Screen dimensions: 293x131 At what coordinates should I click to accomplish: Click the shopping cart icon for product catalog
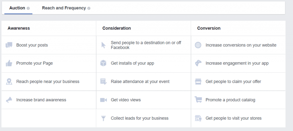(x=198, y=100)
